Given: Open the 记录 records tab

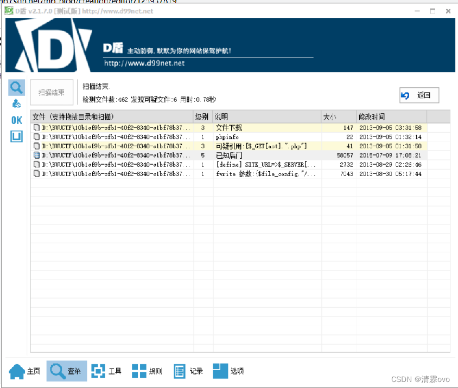Looking at the screenshot, I should (x=188, y=371).
